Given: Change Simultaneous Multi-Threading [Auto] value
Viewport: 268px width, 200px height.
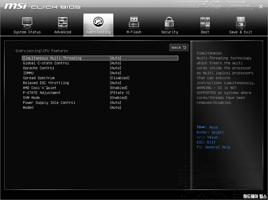Looking at the screenshot, I should [x=115, y=58].
